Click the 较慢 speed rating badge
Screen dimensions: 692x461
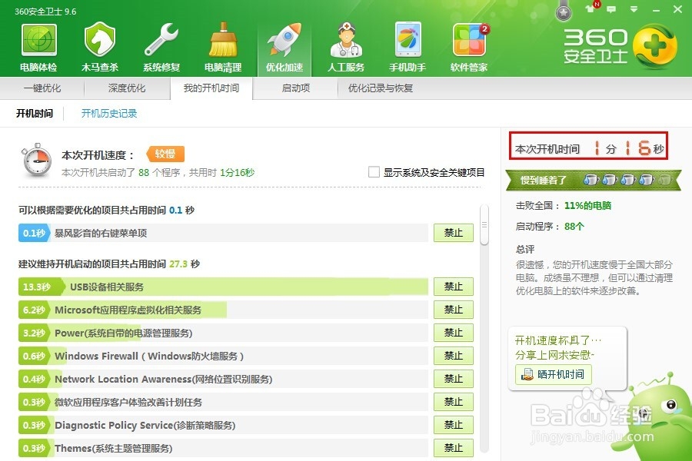point(168,153)
